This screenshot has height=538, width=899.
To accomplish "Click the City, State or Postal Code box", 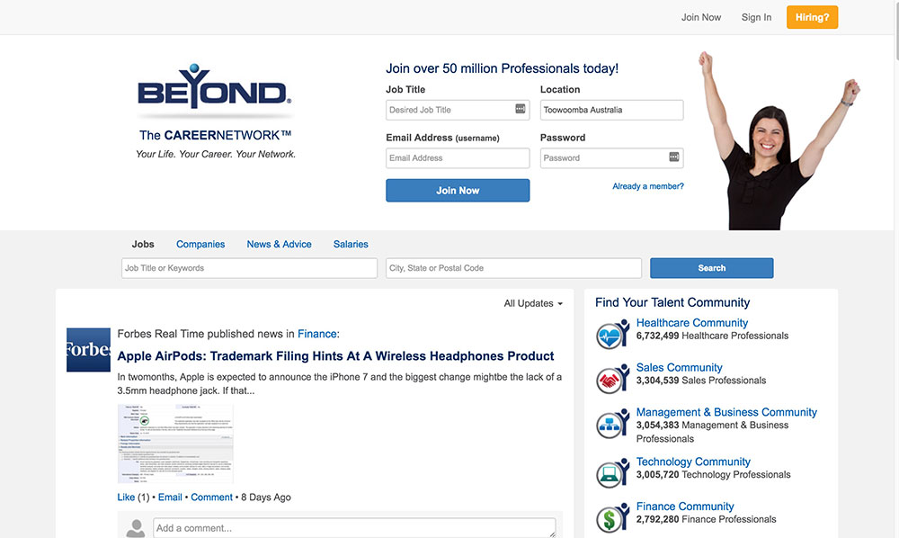I will coord(513,268).
